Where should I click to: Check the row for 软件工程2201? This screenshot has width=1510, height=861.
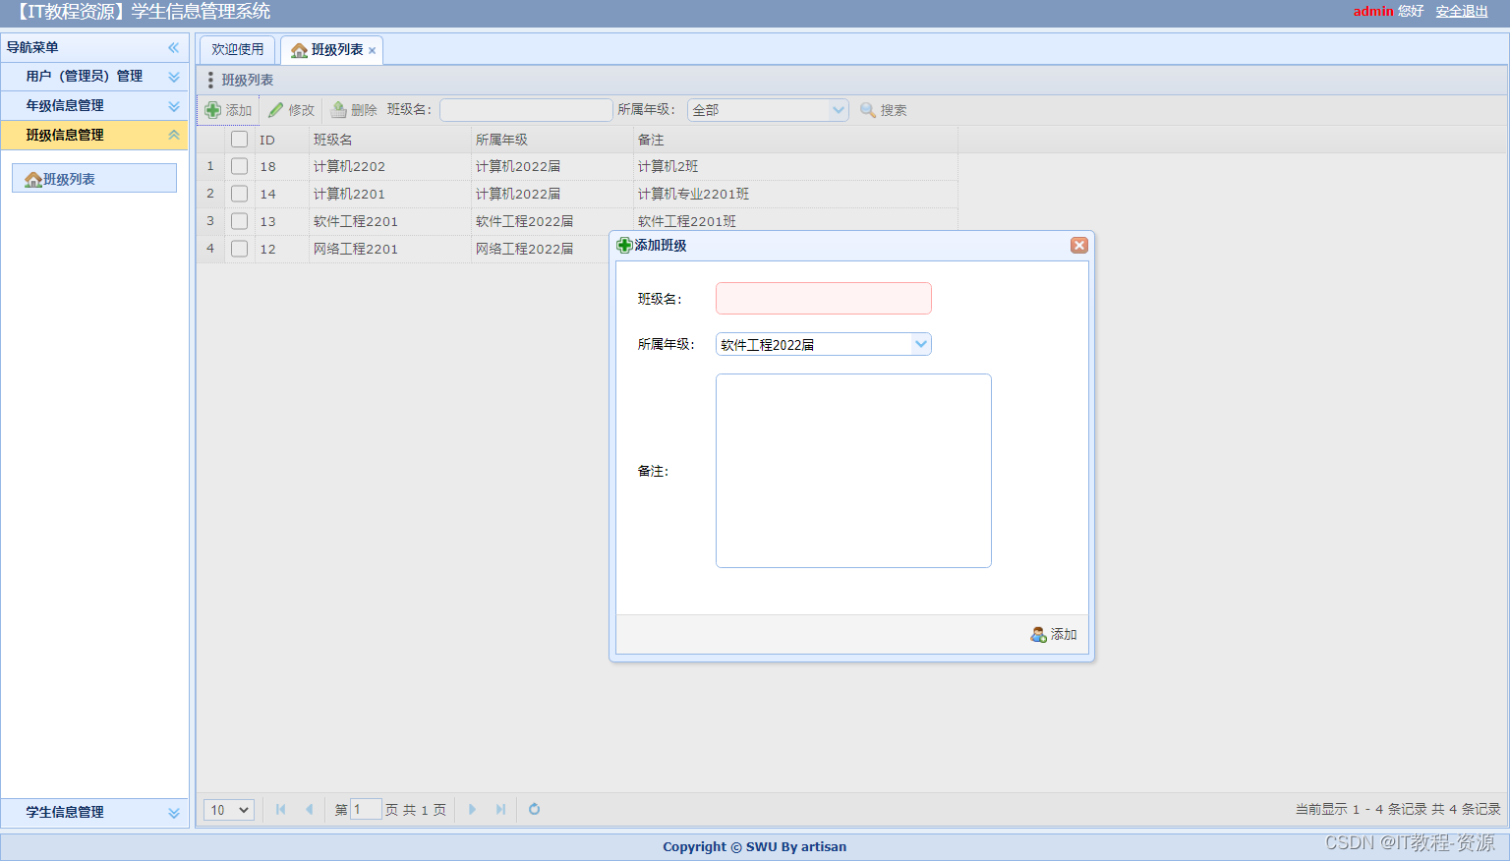tap(239, 221)
